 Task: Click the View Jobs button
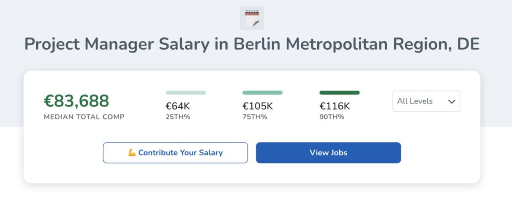click(329, 153)
